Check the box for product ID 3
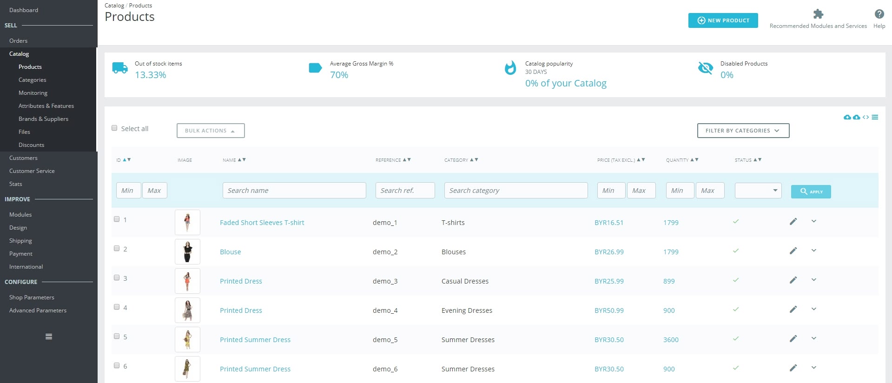The width and height of the screenshot is (892, 383). [117, 278]
